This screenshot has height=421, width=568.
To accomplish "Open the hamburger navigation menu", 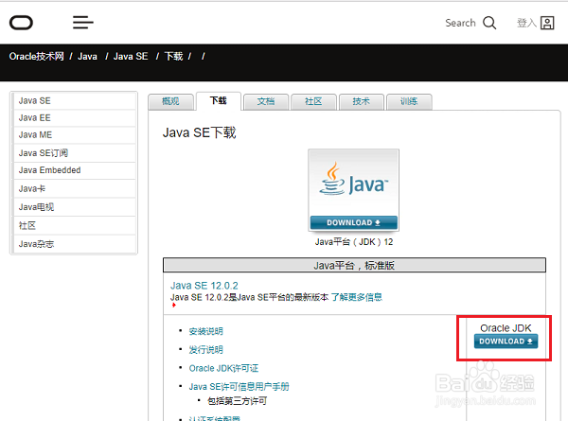I will pos(83,23).
